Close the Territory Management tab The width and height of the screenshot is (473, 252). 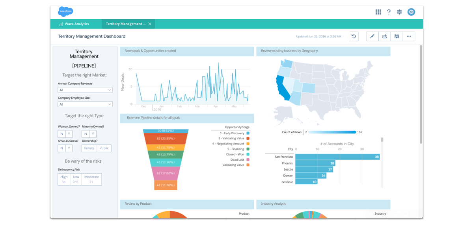point(150,24)
